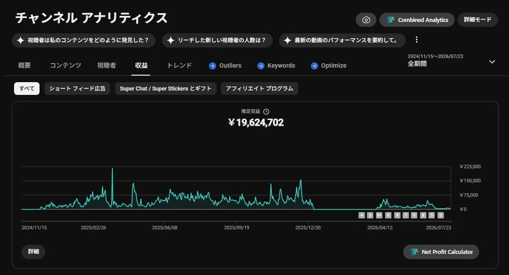Switch to 詳細モード advanced mode
The image size is (509, 275).
[x=477, y=20]
